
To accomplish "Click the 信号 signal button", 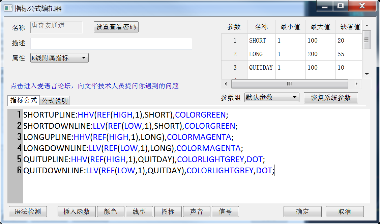I will [225, 212].
